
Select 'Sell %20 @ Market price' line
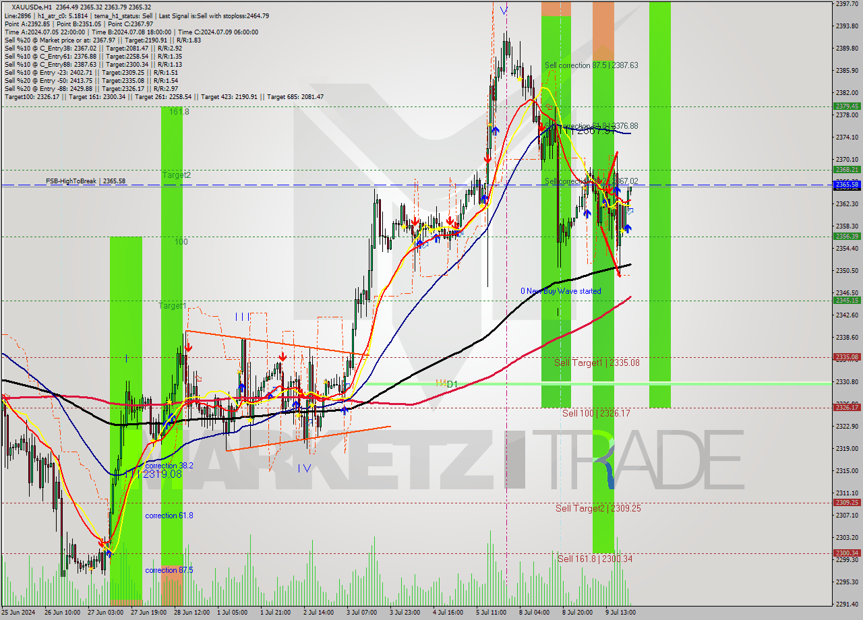[x=102, y=40]
